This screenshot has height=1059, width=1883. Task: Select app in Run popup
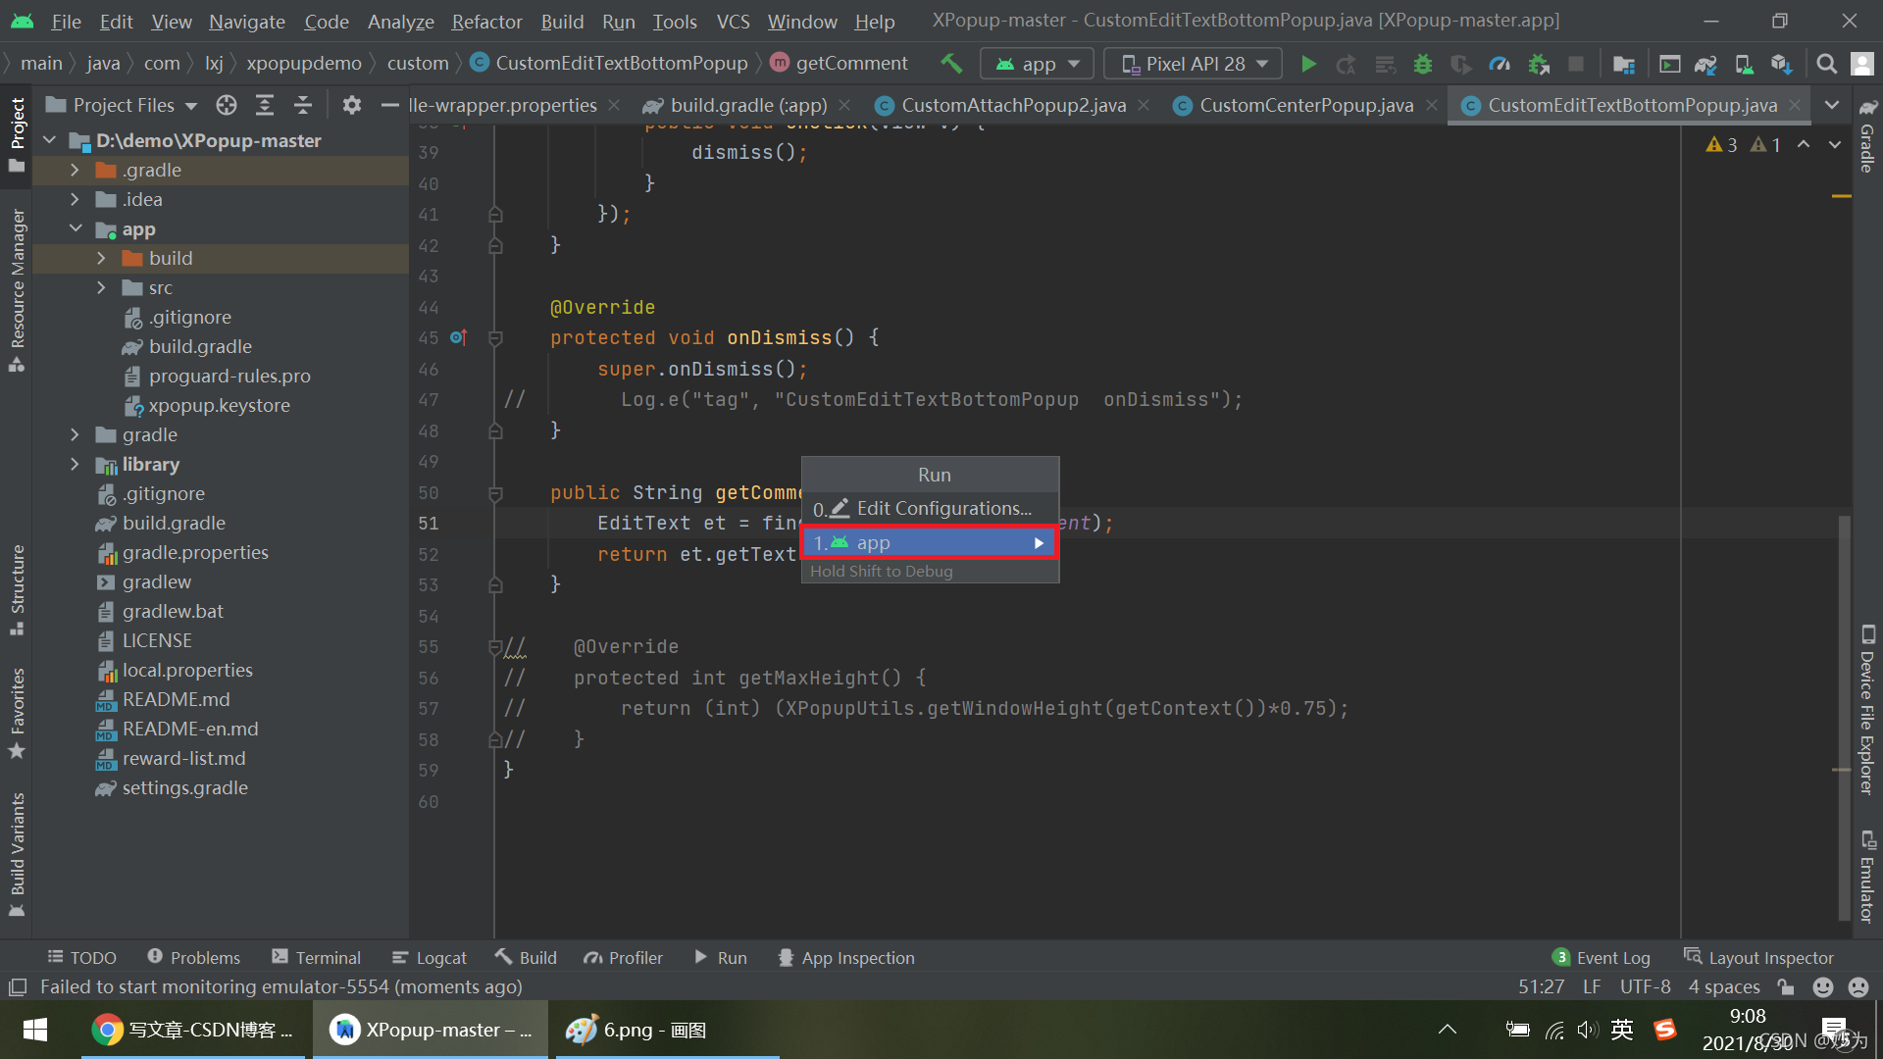[x=930, y=542]
